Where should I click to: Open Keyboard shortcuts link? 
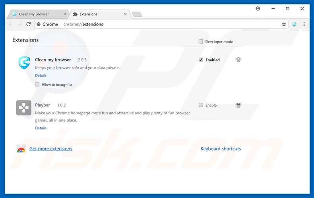(221, 149)
